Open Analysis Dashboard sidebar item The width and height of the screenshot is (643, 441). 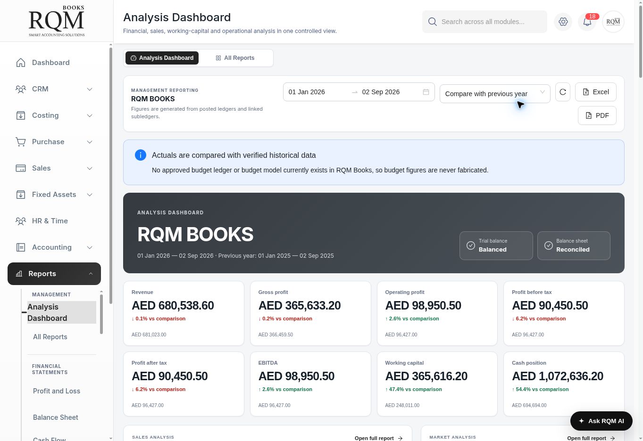61,312
